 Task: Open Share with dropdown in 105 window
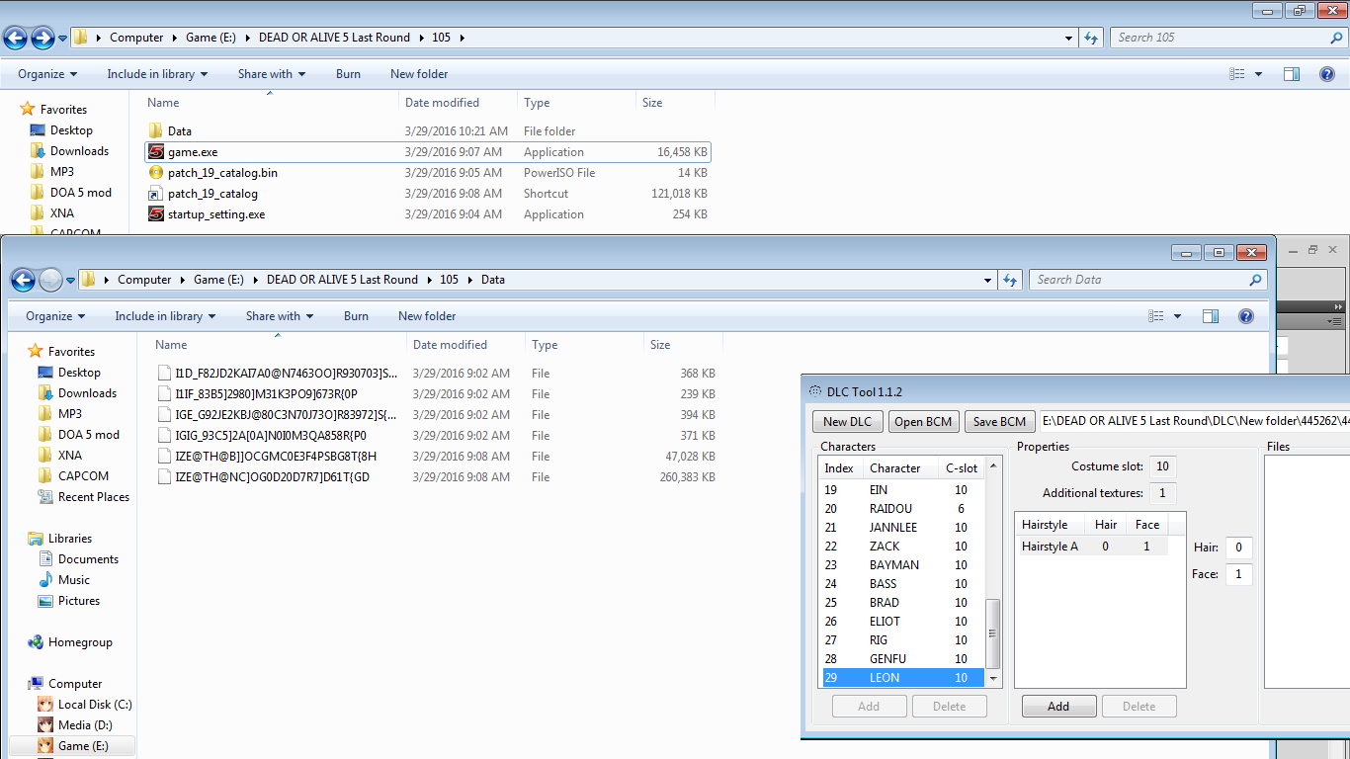click(x=272, y=74)
